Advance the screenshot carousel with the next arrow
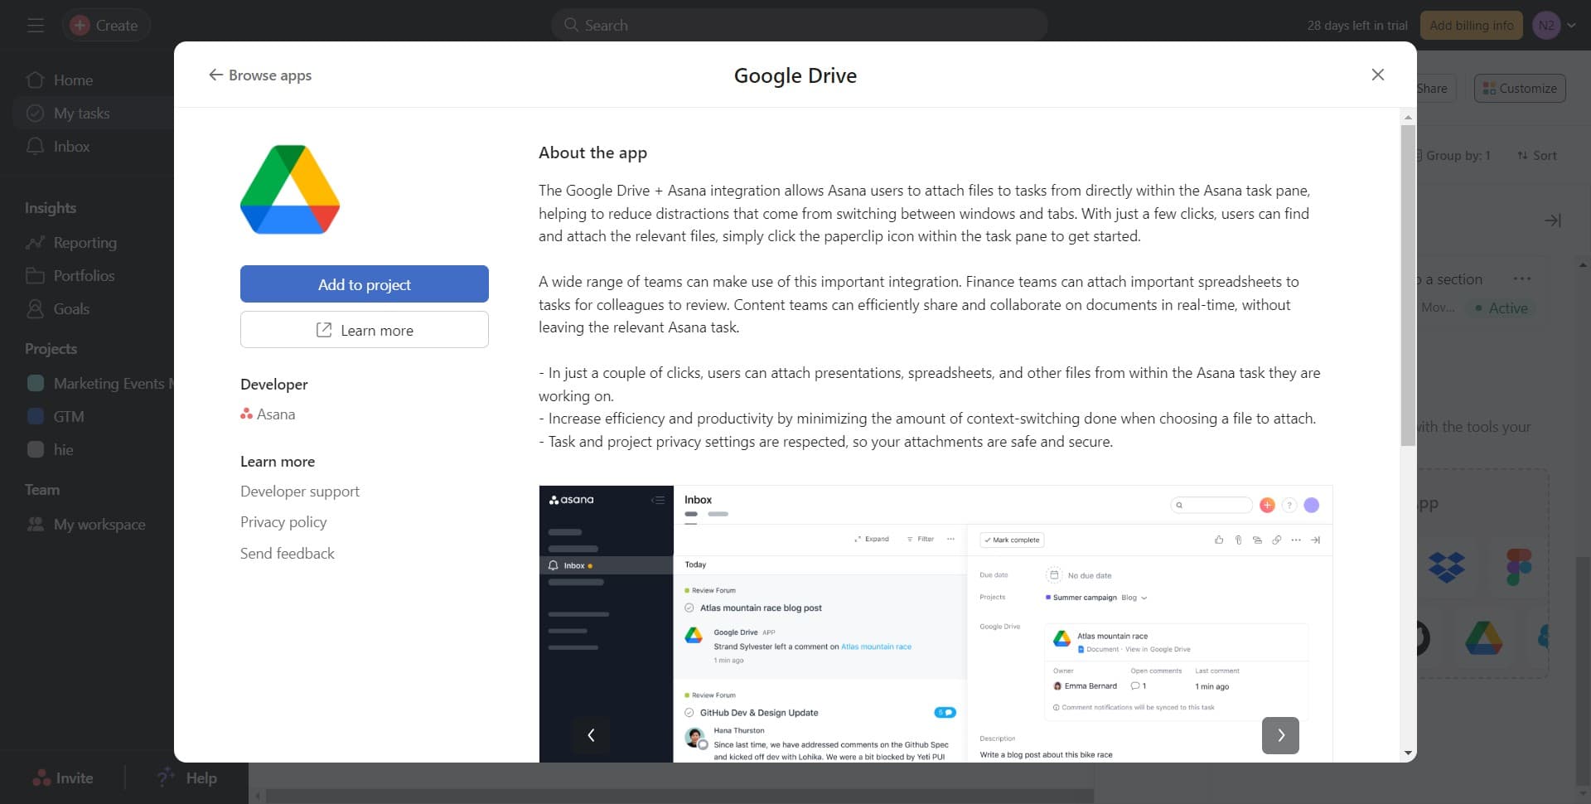1591x804 pixels. [1280, 735]
